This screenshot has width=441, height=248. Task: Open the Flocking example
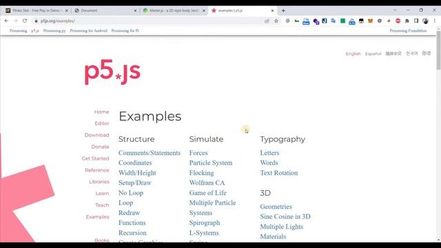[201, 173]
